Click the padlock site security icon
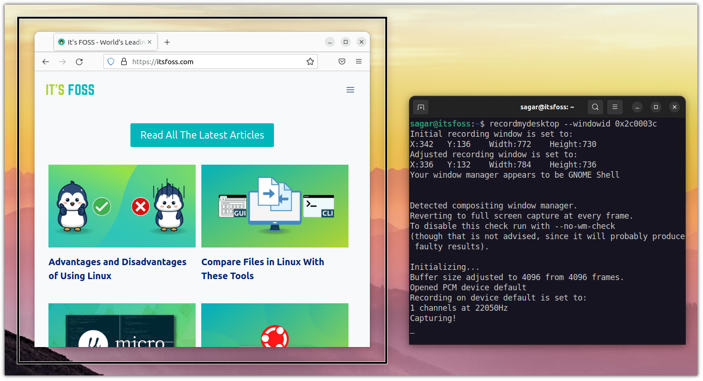The image size is (703, 381). tap(123, 61)
